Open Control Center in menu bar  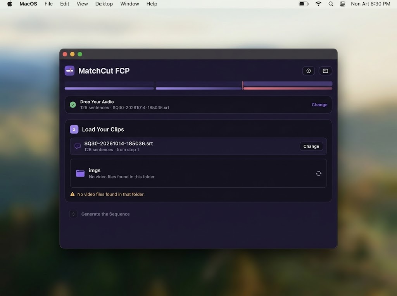342,4
